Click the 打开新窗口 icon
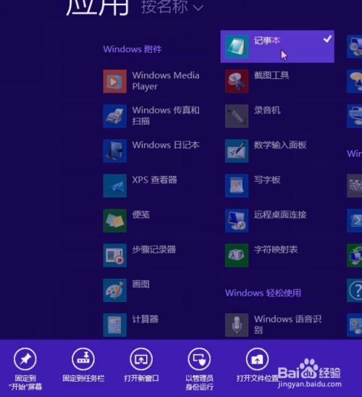The image size is (362, 397). click(x=141, y=359)
